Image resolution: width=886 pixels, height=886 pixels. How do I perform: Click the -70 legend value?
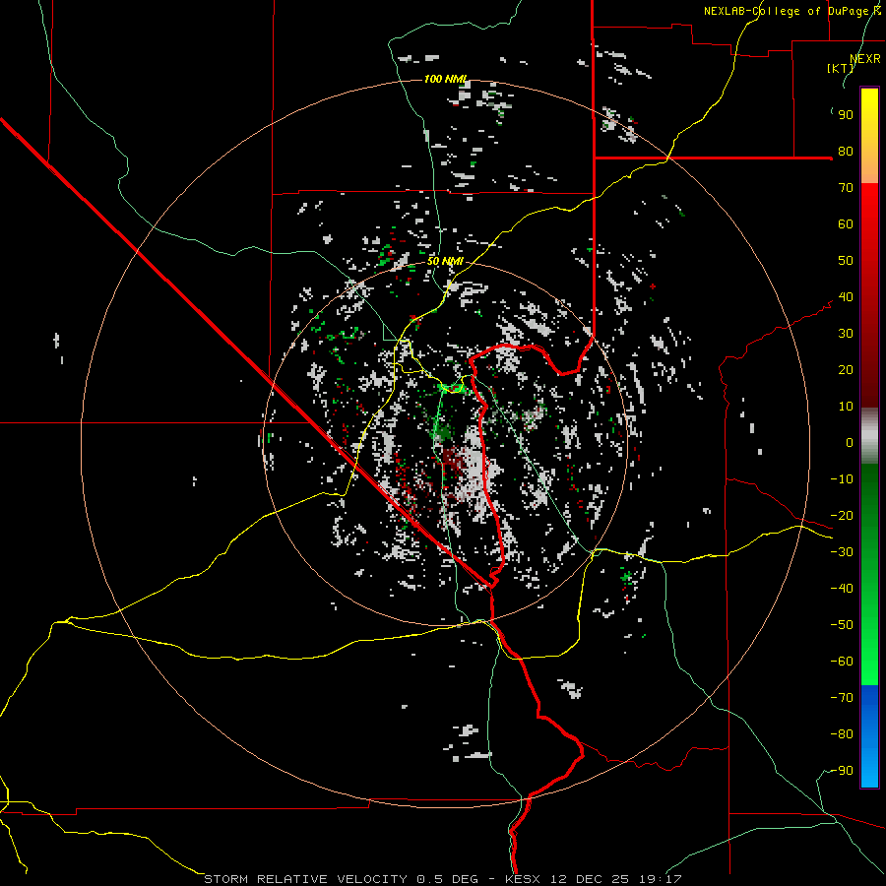[x=842, y=698]
